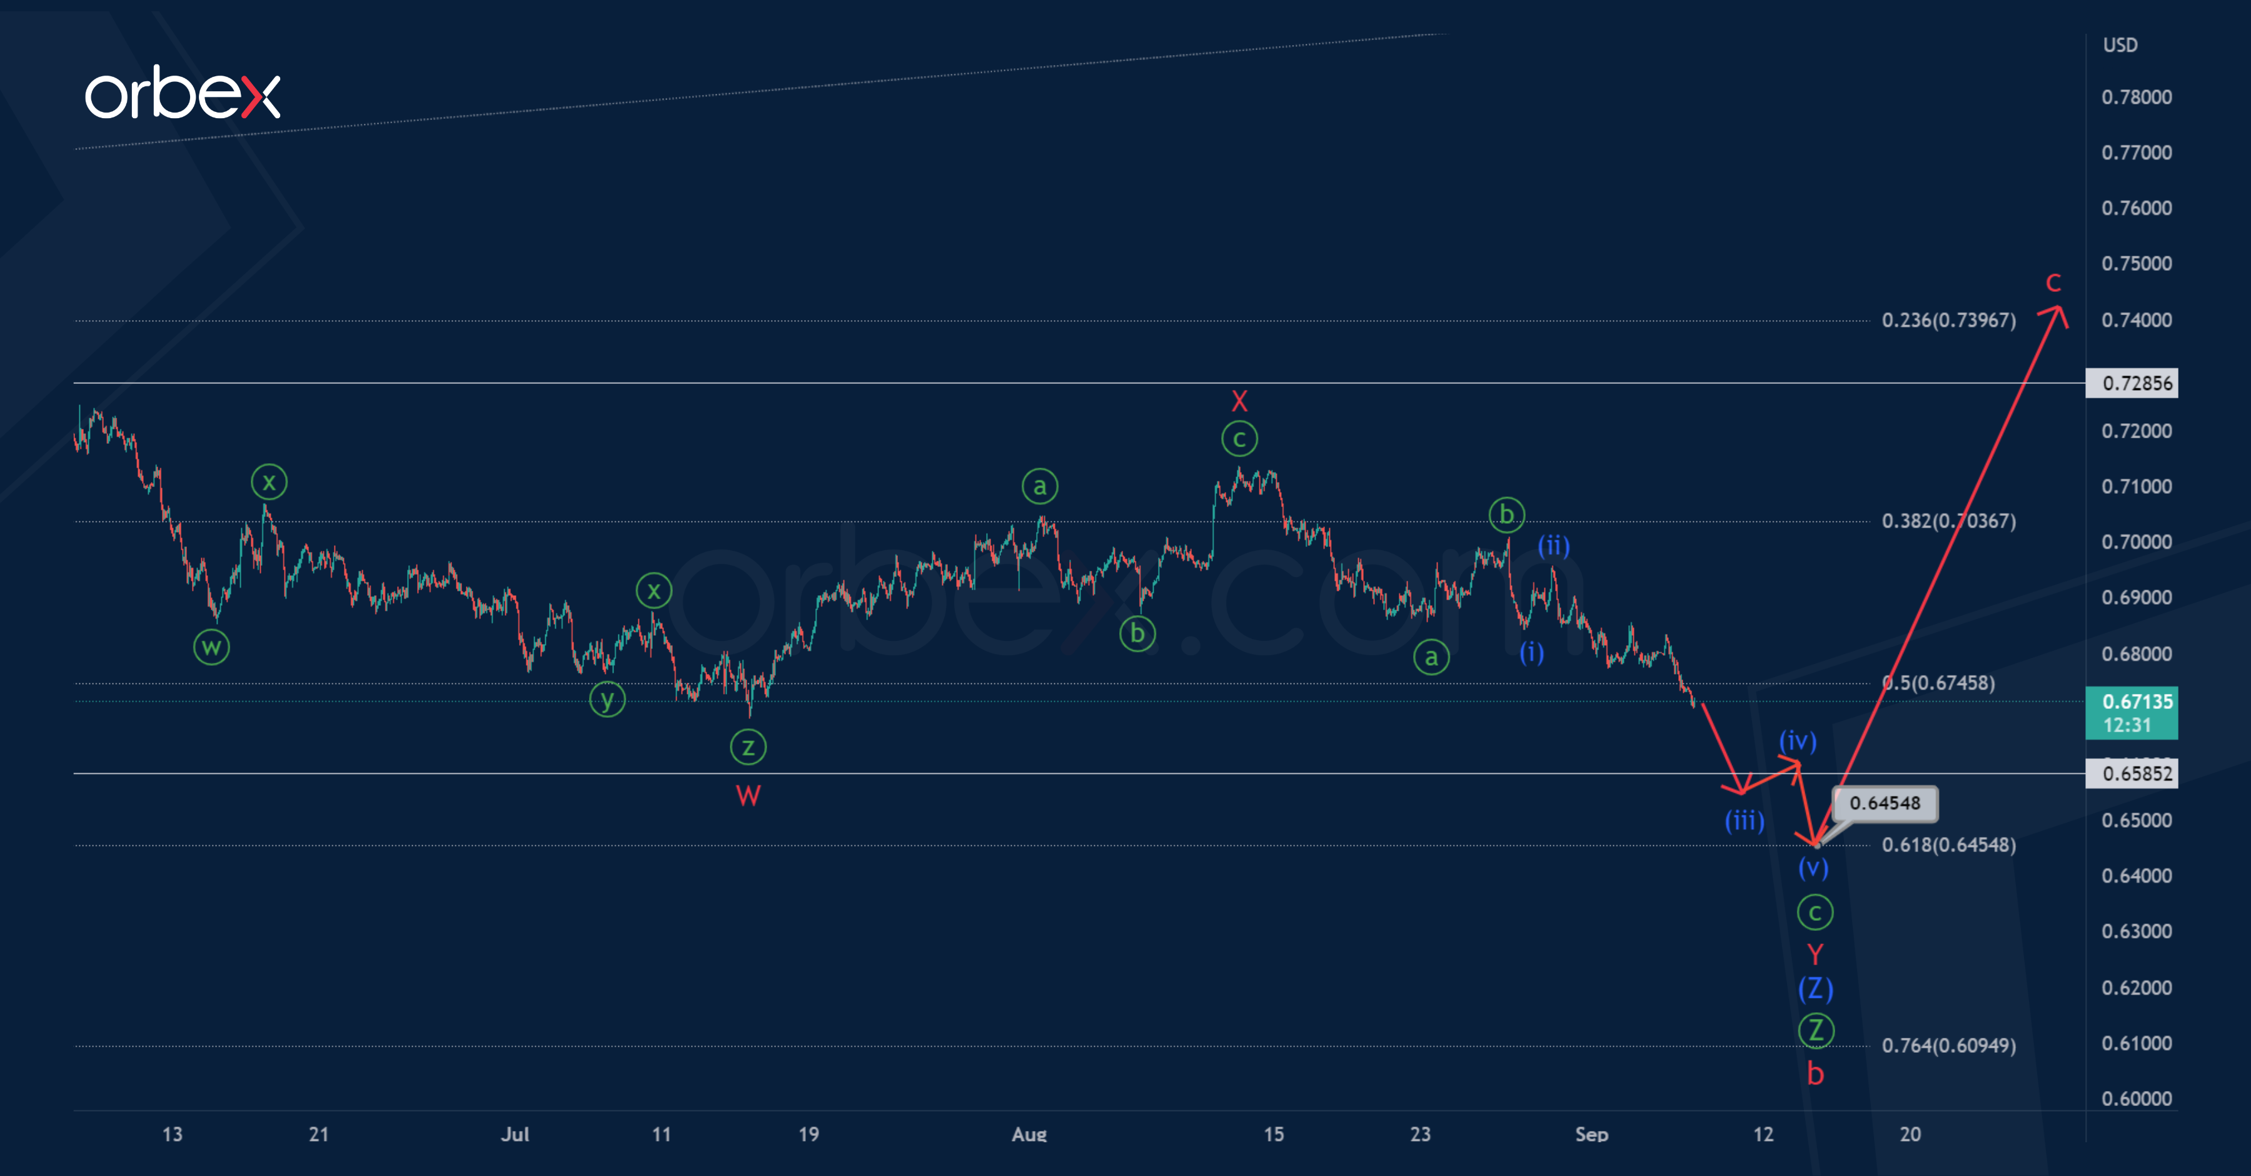
Task: Click the 0.64548 price callout bubble
Action: (1885, 803)
